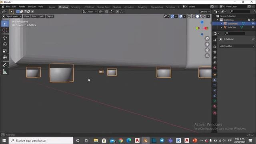Open Physics properties tab
256x144 pixels.
click(x=215, y=90)
